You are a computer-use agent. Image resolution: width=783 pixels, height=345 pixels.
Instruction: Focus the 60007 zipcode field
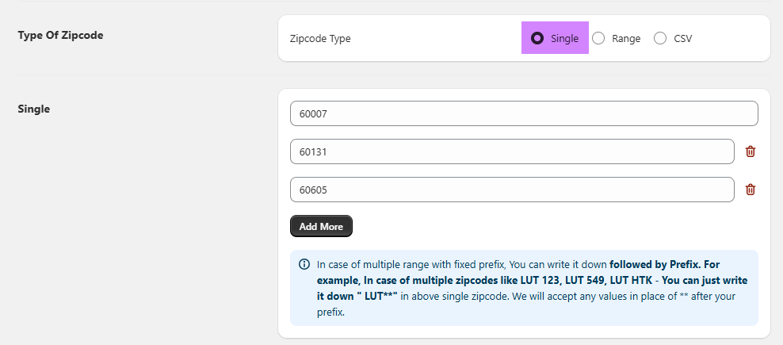[x=523, y=113]
